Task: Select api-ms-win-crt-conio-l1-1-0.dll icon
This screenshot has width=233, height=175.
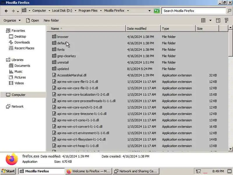Action: (x=54, y=120)
